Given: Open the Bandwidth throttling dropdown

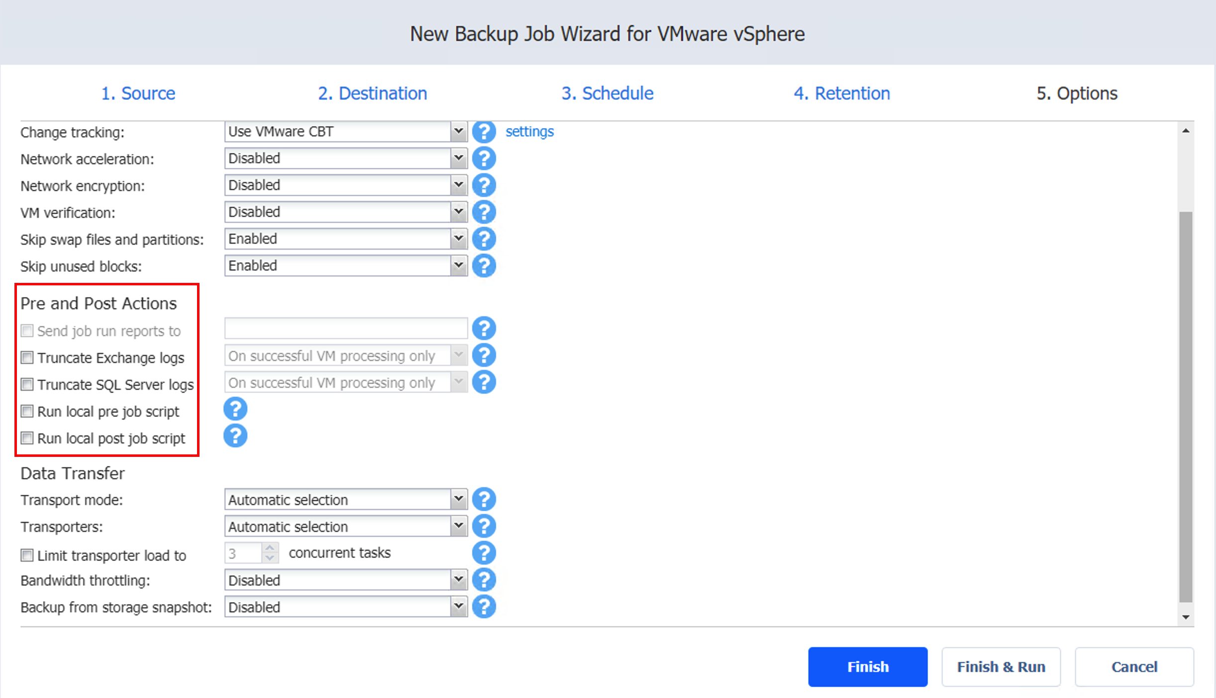Looking at the screenshot, I should click(x=346, y=580).
